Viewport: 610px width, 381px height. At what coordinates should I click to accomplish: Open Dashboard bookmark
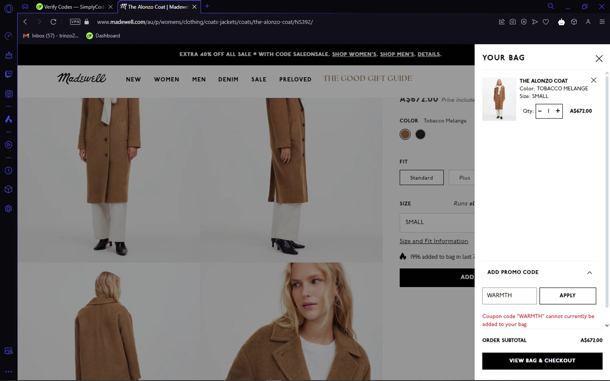[x=103, y=36]
